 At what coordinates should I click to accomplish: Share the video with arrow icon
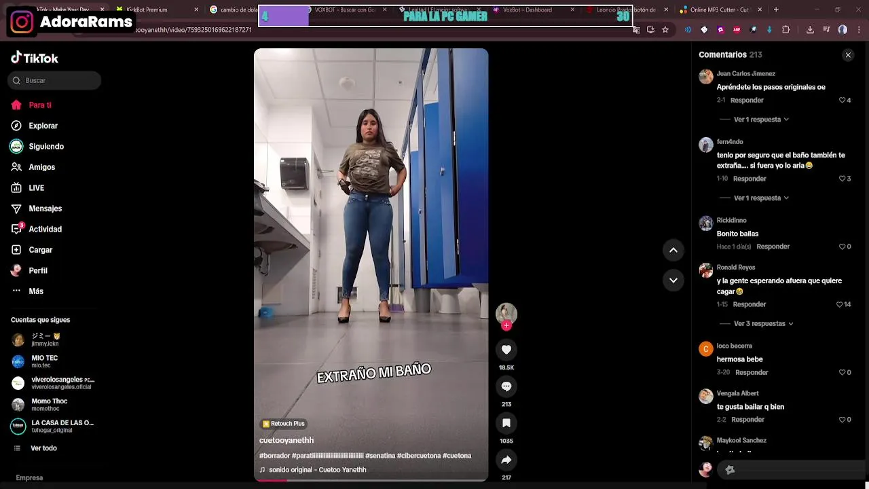506,460
